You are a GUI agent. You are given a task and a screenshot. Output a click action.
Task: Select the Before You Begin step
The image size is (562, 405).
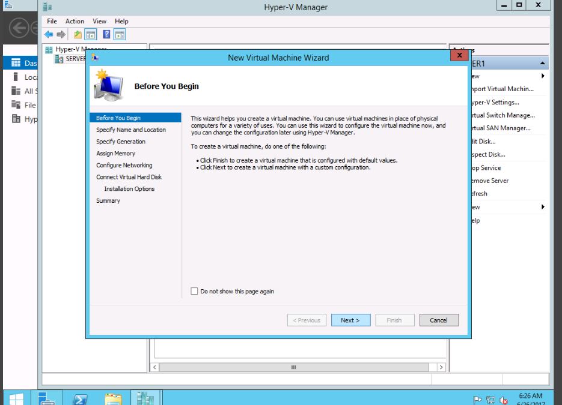pos(135,118)
